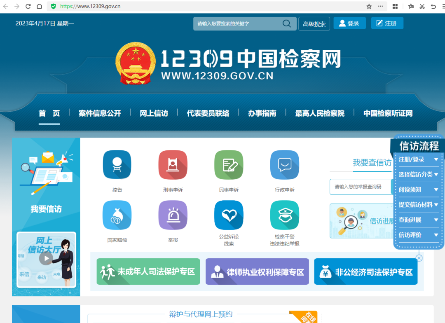Viewport: 445px width, 323px height.
Task: Open 中国检察听证网 navigation item
Action: tap(388, 113)
